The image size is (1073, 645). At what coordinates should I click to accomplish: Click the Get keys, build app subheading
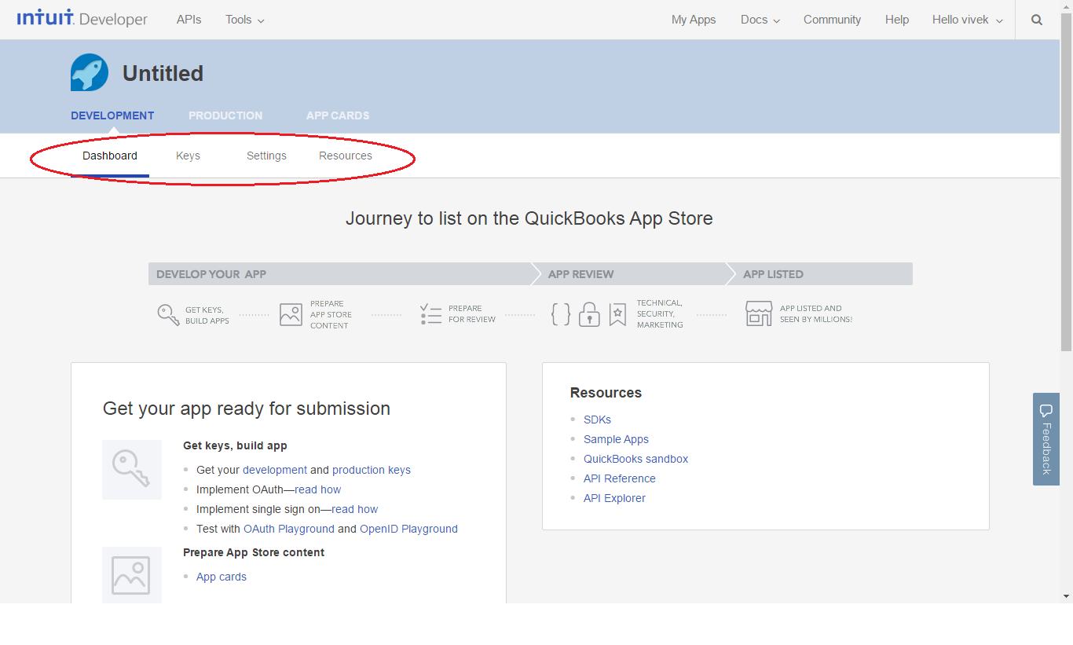[235, 445]
